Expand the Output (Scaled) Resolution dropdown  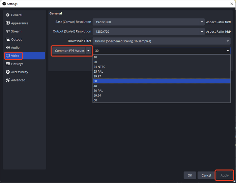click(202, 32)
